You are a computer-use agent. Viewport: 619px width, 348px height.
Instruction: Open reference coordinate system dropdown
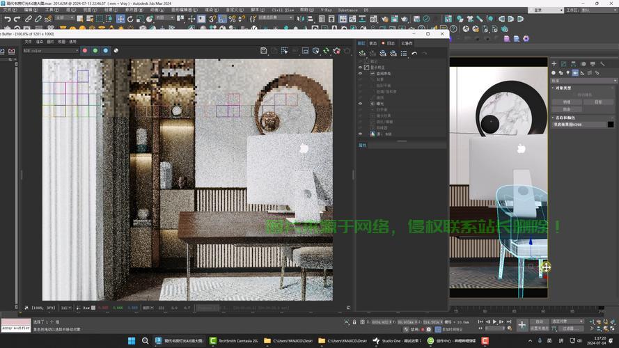(164, 18)
